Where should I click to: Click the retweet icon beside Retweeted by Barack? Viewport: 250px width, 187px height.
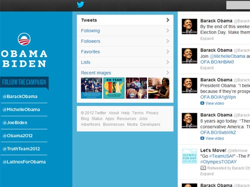tap(203, 168)
